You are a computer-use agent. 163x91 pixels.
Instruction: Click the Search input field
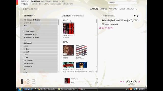click(x=123, y=3)
